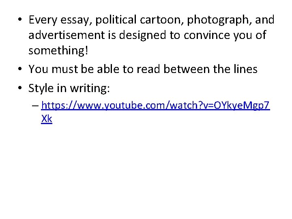Image resolution: width=292 pixels, height=219 pixels.
Task: Click the word 'designed' in second line
Action: [x=142, y=35]
